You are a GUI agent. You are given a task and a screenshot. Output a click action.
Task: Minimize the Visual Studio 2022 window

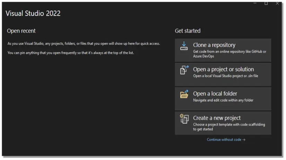click(x=255, y=3)
